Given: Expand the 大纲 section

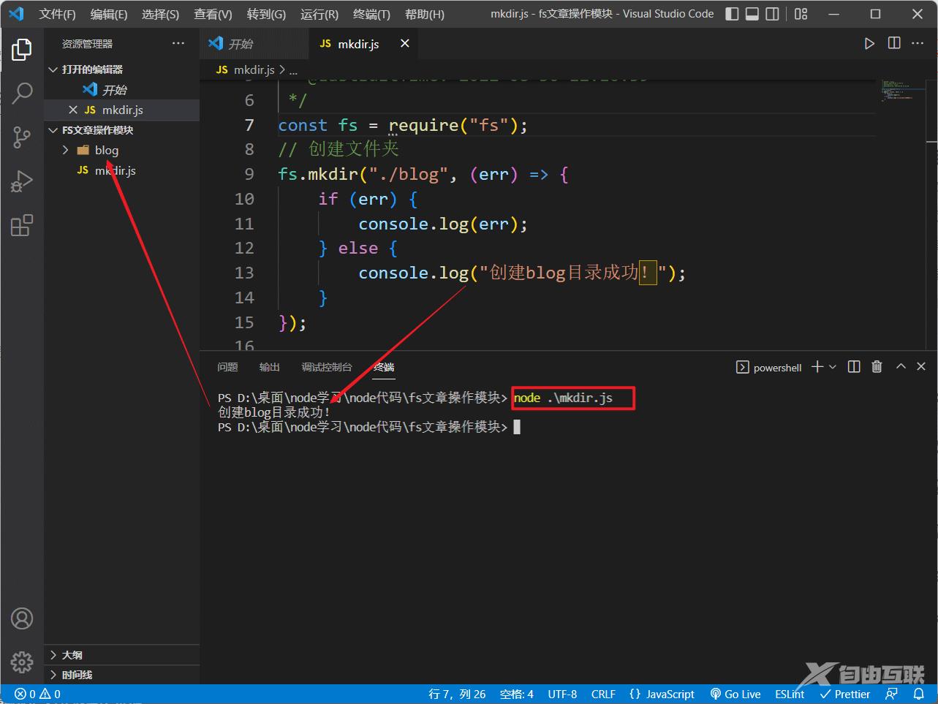Looking at the screenshot, I should click(x=121, y=655).
